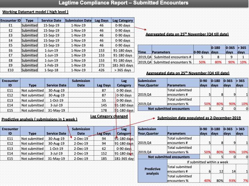Select the 'Predictive analysis' merged cell
Image resolution: width=249 pixels, height=186 pixels.
pyautogui.click(x=153, y=171)
